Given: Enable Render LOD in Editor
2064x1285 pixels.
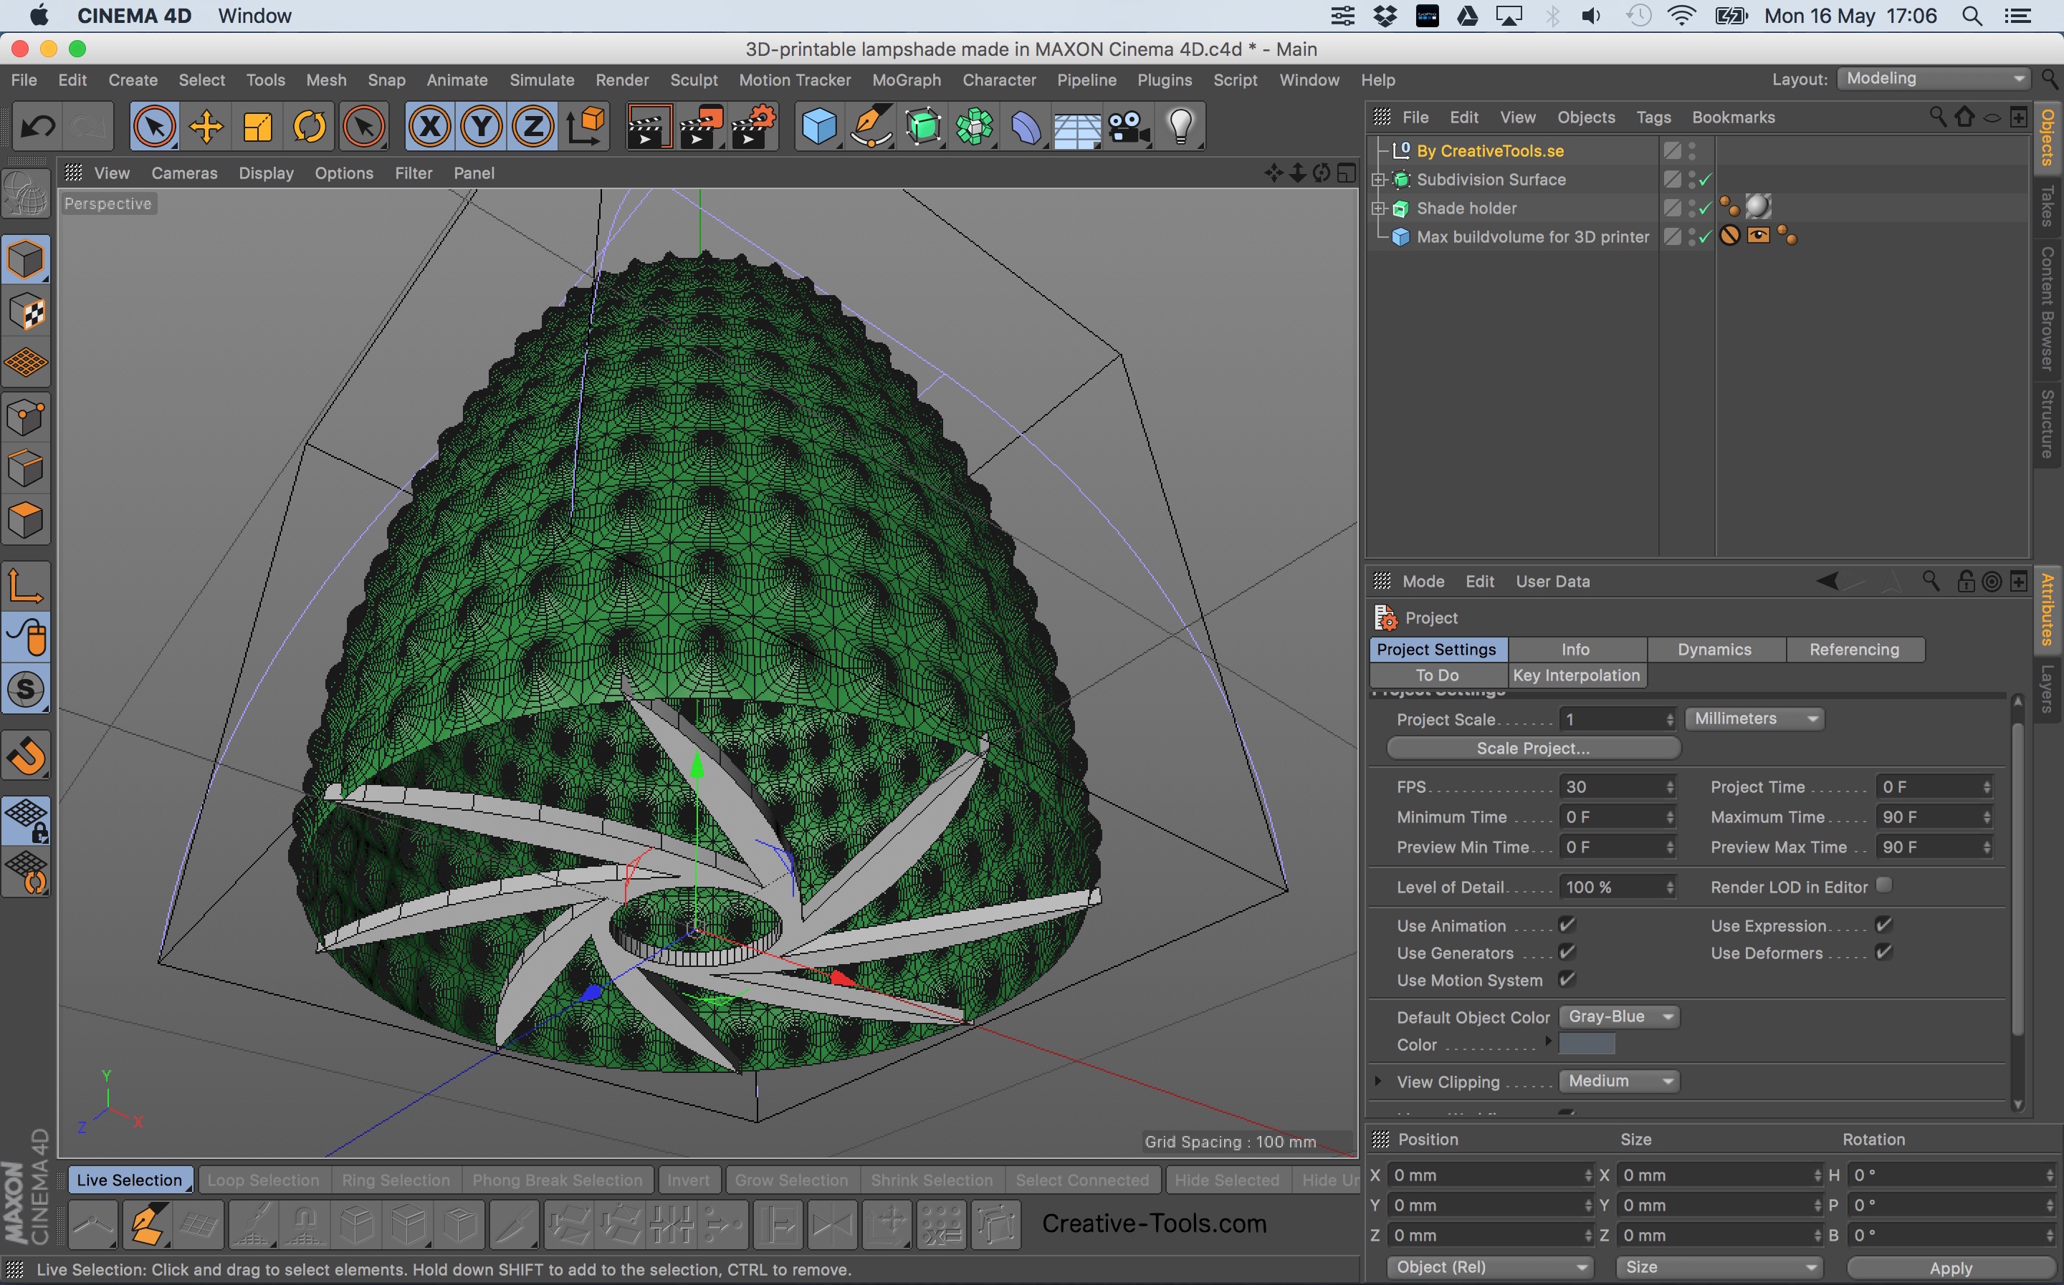Looking at the screenshot, I should (1884, 885).
